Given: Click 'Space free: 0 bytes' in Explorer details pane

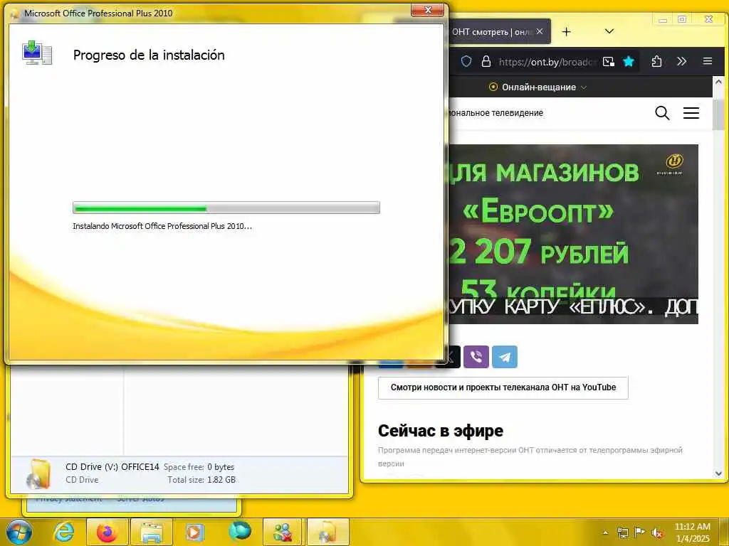Looking at the screenshot, I should 199,467.
